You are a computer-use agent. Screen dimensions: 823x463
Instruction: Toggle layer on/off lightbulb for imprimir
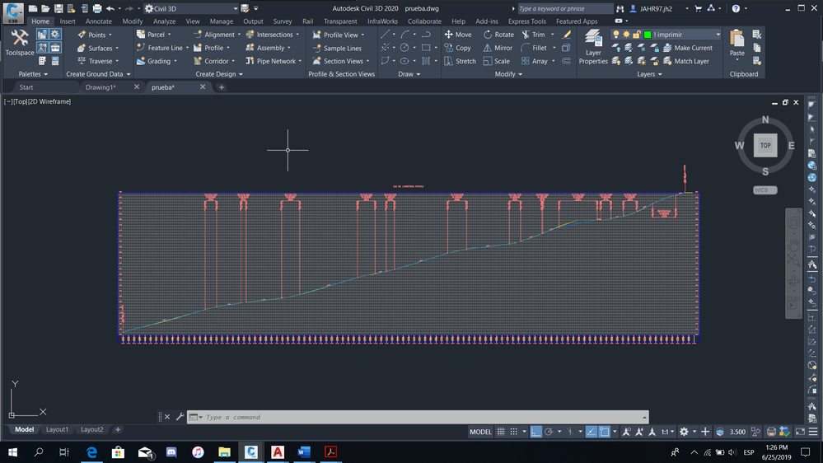(x=616, y=35)
